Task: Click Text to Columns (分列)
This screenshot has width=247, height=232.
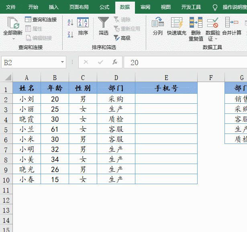Action: (x=157, y=26)
